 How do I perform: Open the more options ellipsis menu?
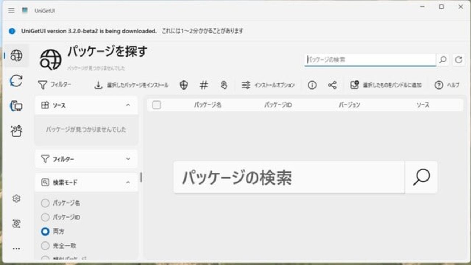[x=16, y=249]
